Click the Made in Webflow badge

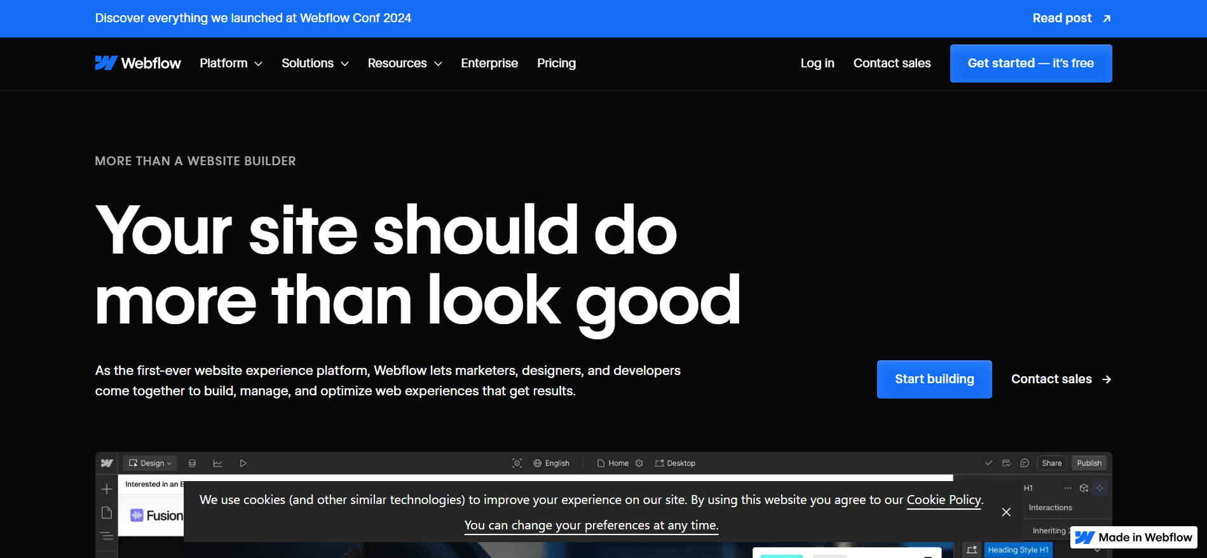pyautogui.click(x=1134, y=538)
